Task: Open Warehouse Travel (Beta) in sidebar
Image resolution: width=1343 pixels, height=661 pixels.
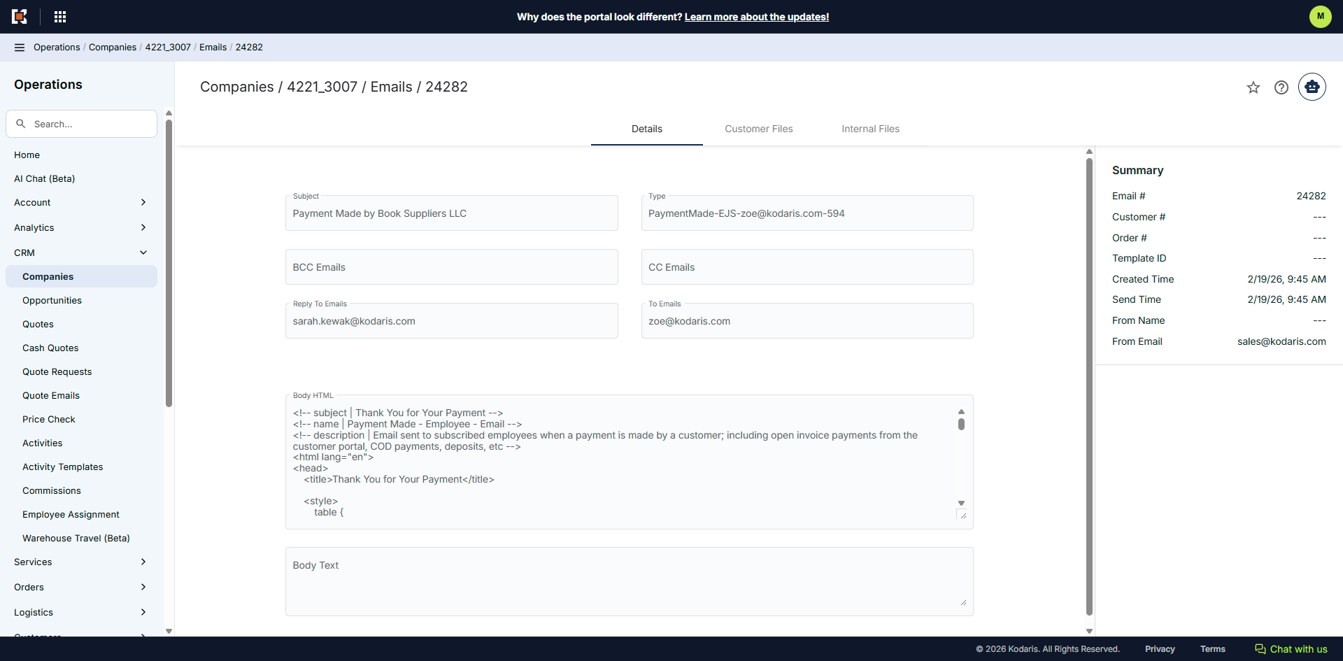Action: point(81,538)
